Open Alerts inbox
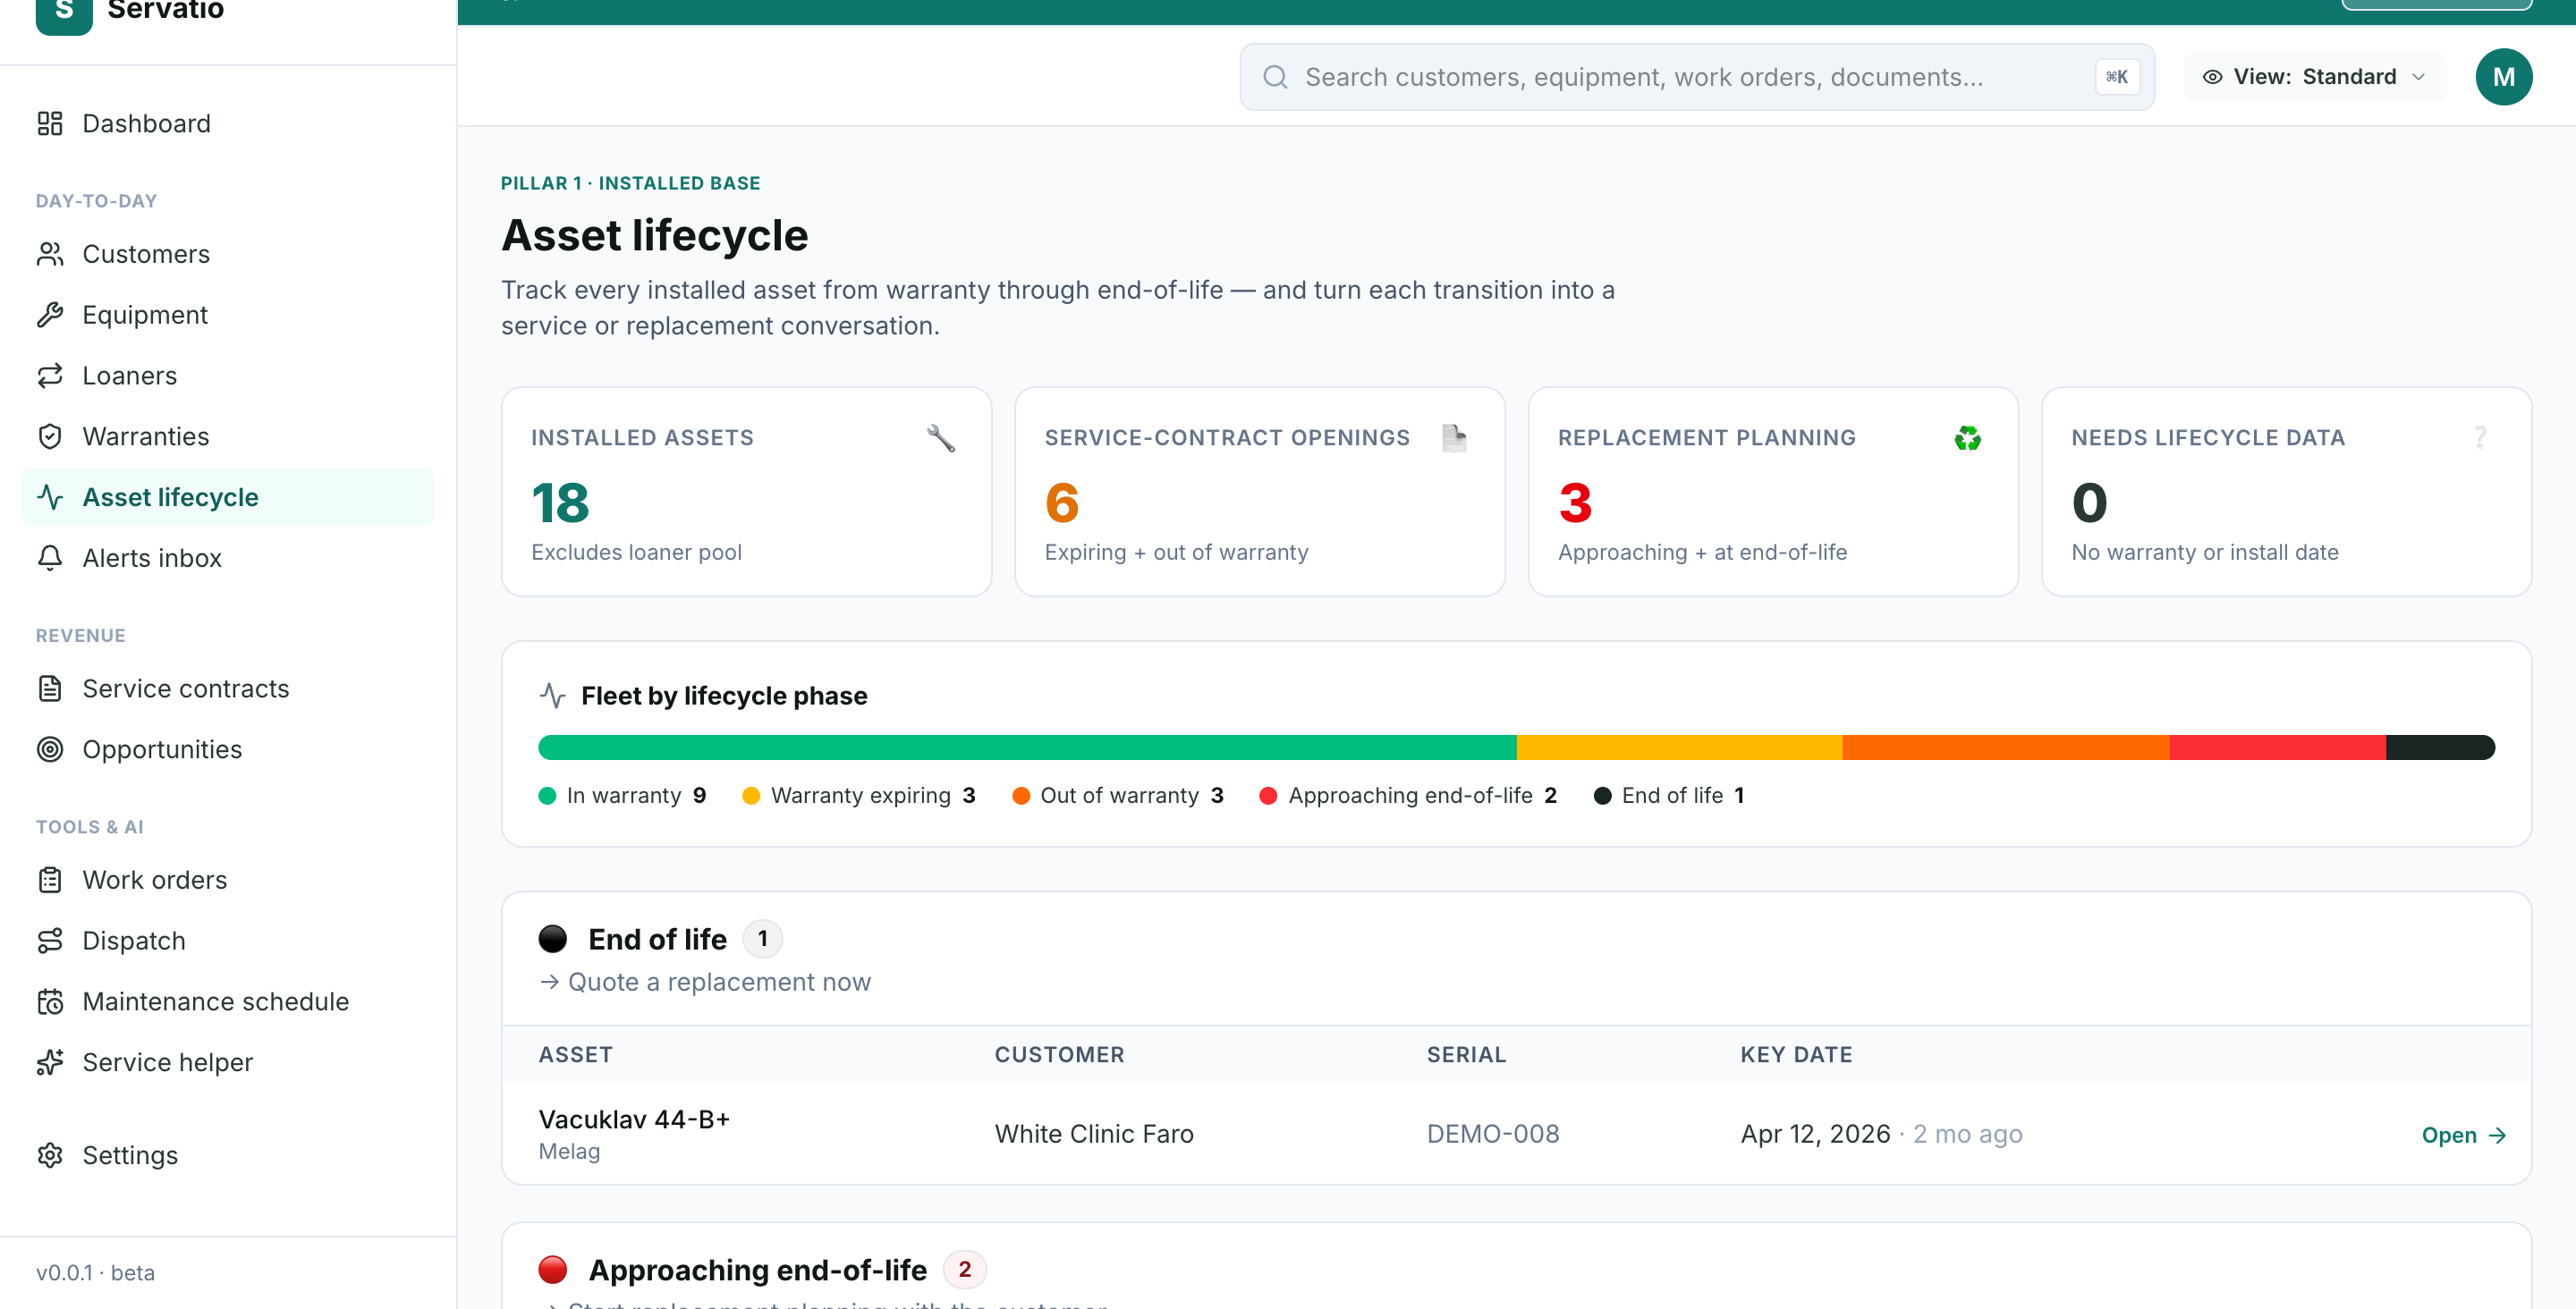Image resolution: width=2576 pixels, height=1309 pixels. click(228, 558)
